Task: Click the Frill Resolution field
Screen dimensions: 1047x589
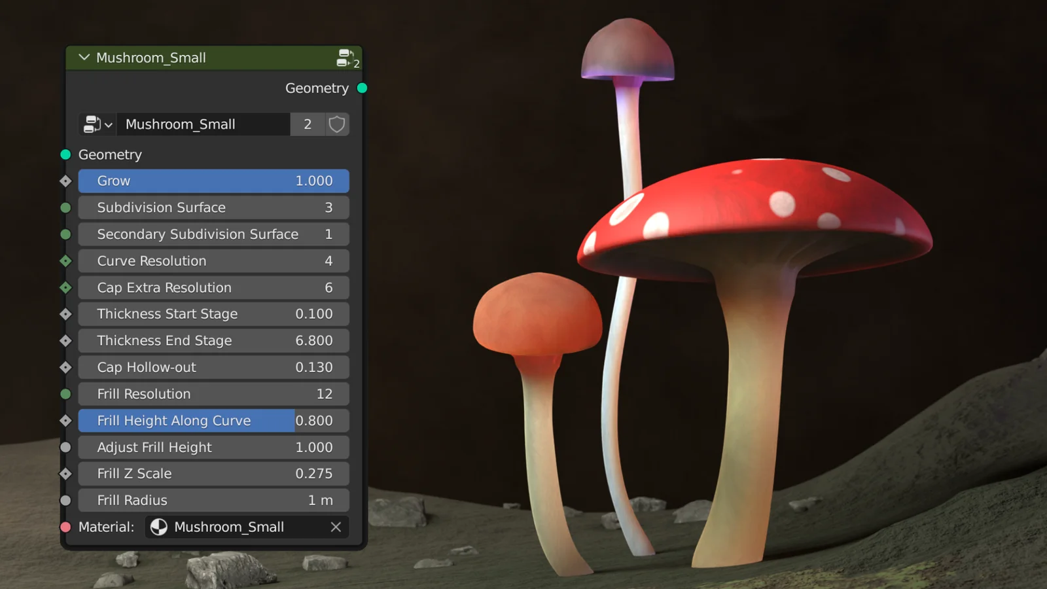Action: (x=213, y=394)
